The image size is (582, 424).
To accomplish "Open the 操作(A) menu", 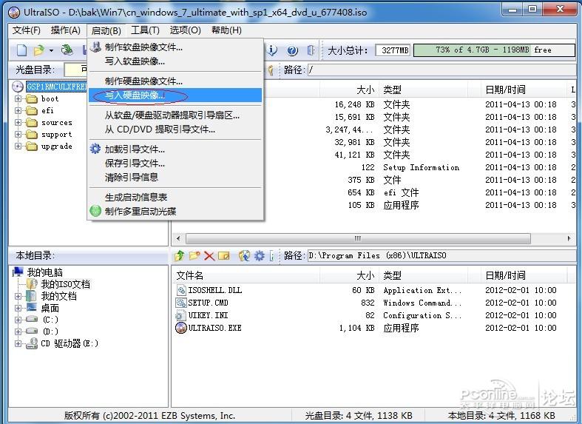I will tap(66, 30).
